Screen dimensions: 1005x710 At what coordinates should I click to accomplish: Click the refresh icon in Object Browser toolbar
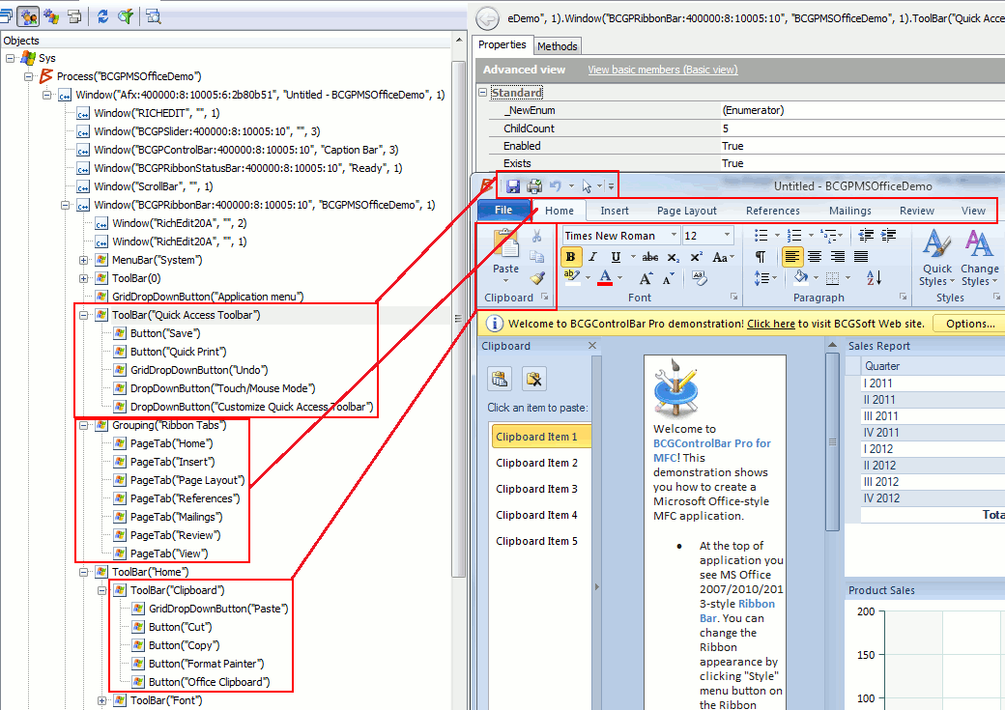tap(102, 16)
